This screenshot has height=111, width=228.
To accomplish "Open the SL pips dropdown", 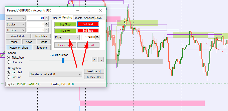I will click(16, 24).
